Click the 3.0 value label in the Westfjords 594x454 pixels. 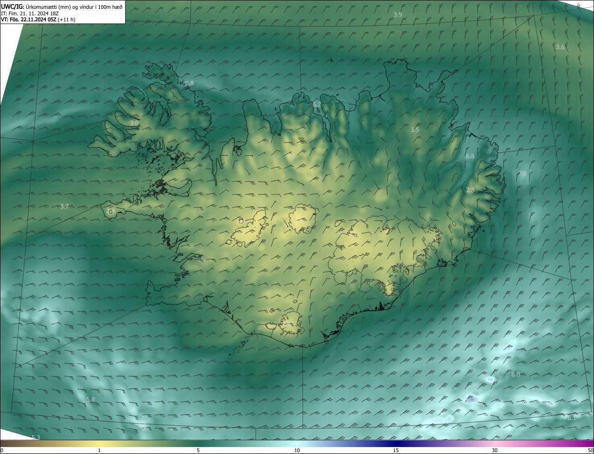tap(134, 123)
